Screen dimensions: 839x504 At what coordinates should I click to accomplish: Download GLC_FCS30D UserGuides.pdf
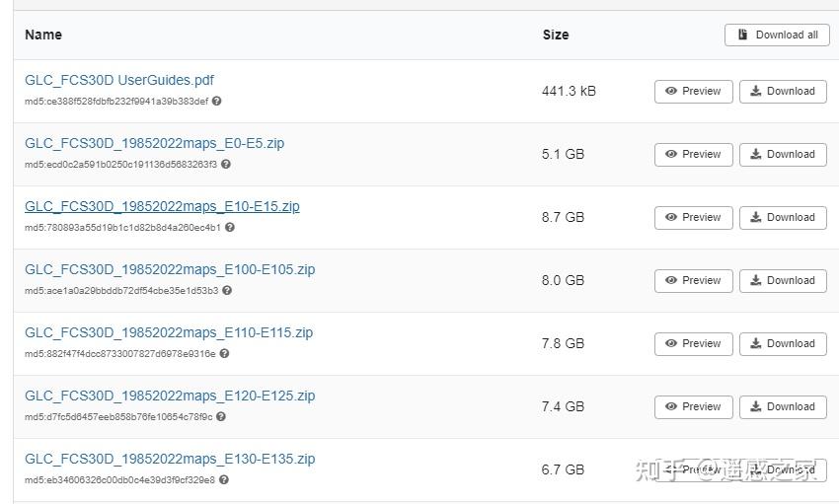click(783, 91)
